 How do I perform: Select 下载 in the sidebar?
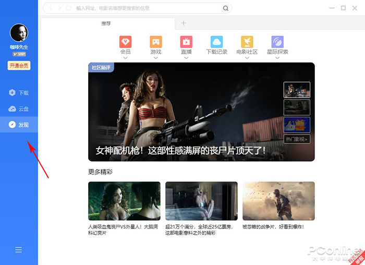(19, 93)
